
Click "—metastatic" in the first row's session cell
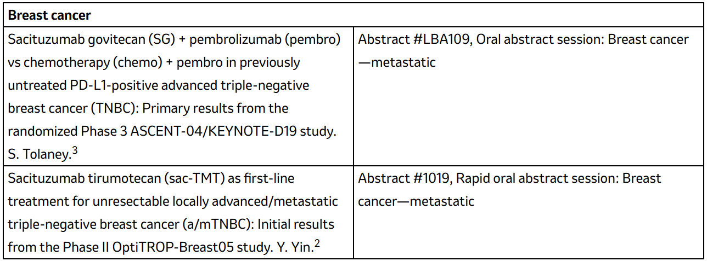click(x=397, y=62)
